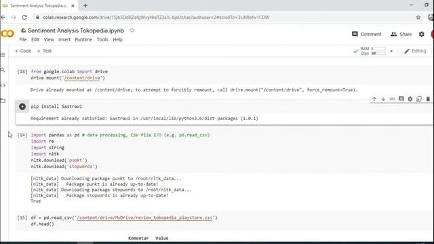Click the 'Requirement already satisfied' output text

point(144,119)
